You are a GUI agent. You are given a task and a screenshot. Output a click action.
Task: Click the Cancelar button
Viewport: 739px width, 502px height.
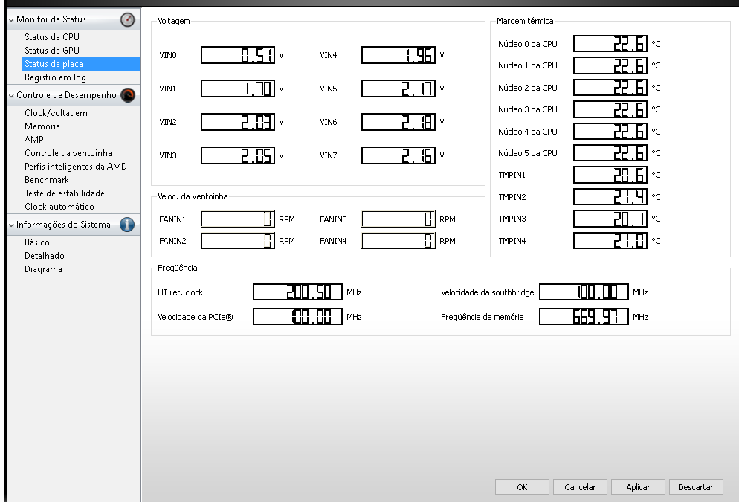pyautogui.click(x=580, y=487)
